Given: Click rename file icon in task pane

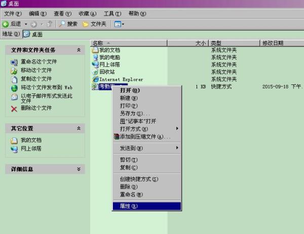Looking at the screenshot, I should (x=14, y=62).
